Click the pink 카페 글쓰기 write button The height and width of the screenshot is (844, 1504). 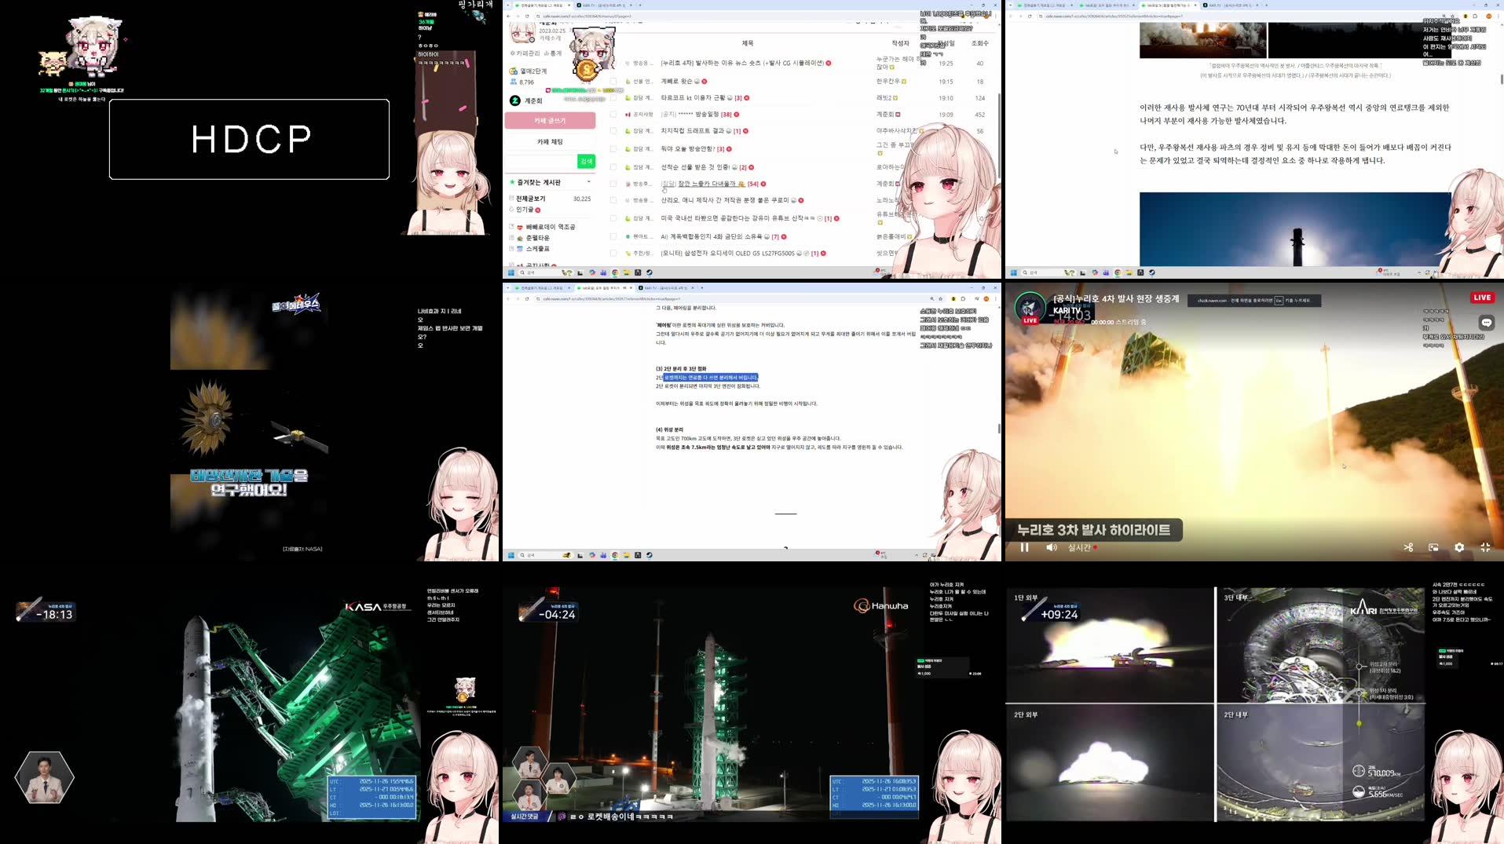click(x=550, y=122)
